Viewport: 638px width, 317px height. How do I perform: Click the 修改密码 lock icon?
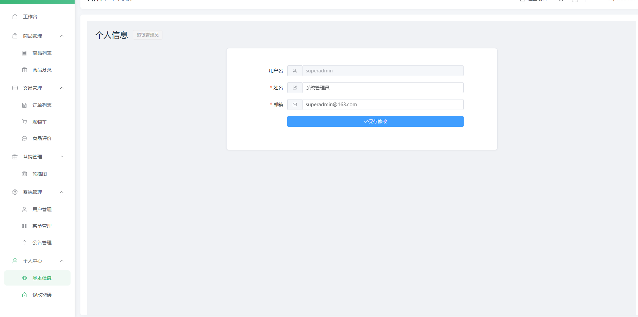click(x=24, y=295)
